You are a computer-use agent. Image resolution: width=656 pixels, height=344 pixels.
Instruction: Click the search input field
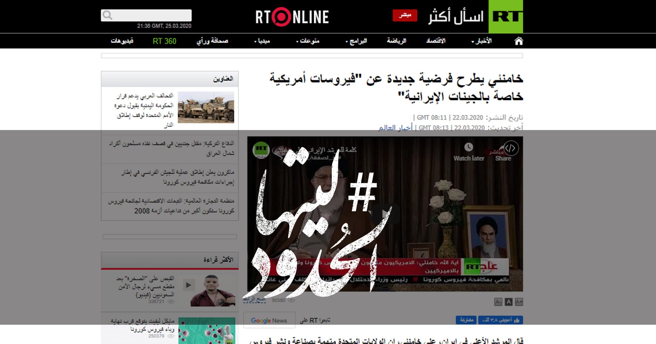146,15
